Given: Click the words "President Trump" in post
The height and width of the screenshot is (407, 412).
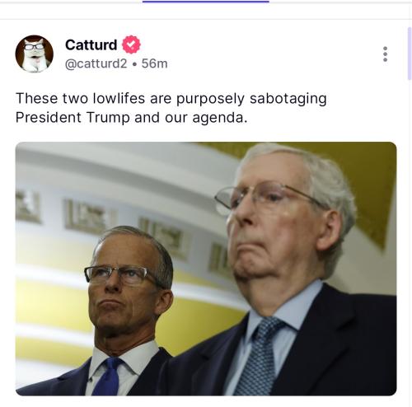Looking at the screenshot, I should pyautogui.click(x=73, y=118).
